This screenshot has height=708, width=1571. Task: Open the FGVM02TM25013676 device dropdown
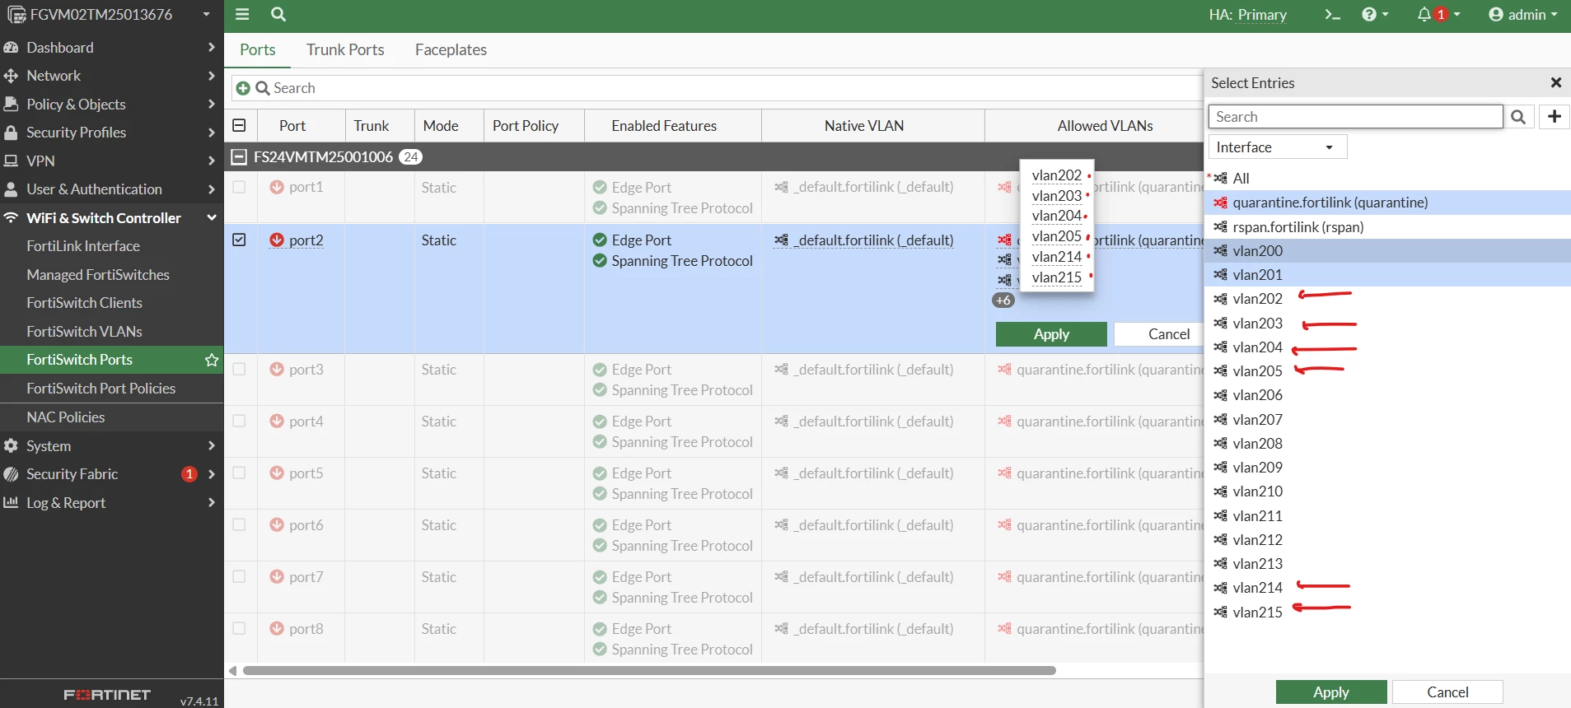110,14
